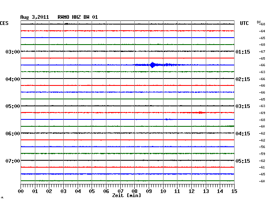Image resolution: width=267 pixels, height=202 pixels.
Task: Click the "Zeit [min]" axis title
Action: (127, 195)
